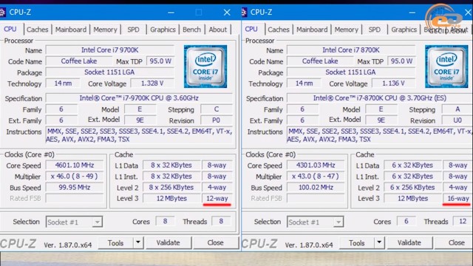
Task: Open the Caches tab in left CPU-Z window
Action: click(38, 30)
